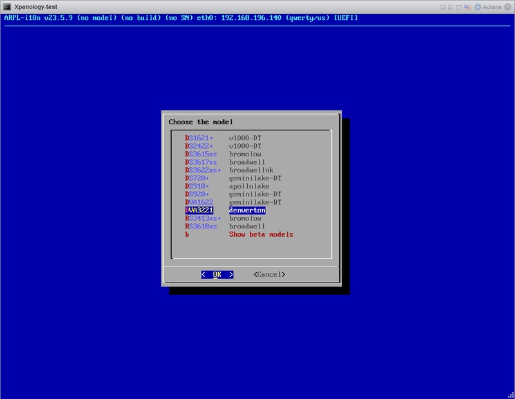Viewport: 515px width, 399px height.
Task: Open the keyboard layout flag icon
Action: tap(469, 7)
